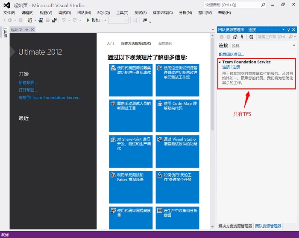This screenshot has width=299, height=238.
Task: Click the start page scroll down arrow
Action: (x=212, y=226)
